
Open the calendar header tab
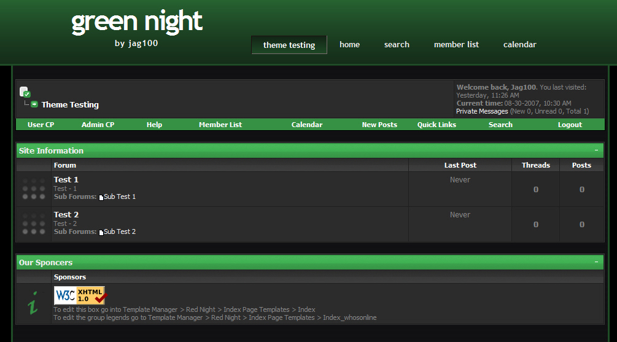pos(520,44)
